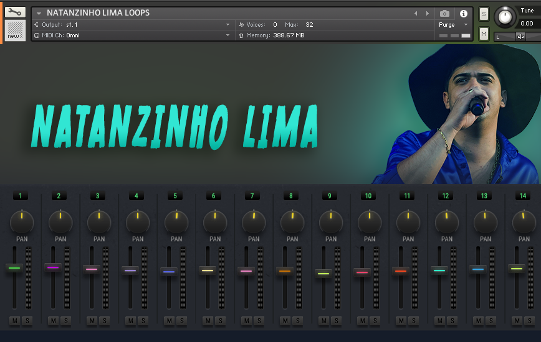The height and width of the screenshot is (342, 541).
Task: Click the Tune knob
Action: coord(505,17)
